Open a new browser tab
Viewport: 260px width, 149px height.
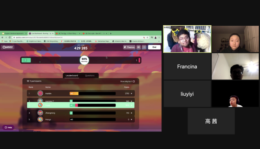(x=111, y=33)
